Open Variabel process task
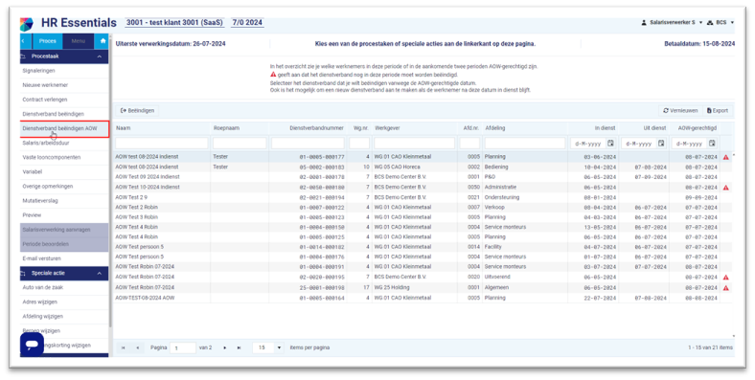Viewport: 755px width, 380px height. (x=64, y=171)
